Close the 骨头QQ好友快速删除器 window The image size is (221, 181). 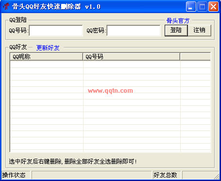[213, 7]
